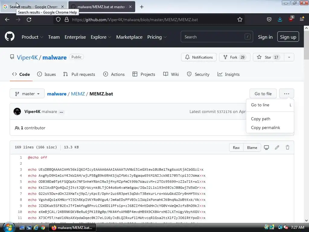Click the Notifications bell button
Screen dimensions: 309x232
pos(199,57)
